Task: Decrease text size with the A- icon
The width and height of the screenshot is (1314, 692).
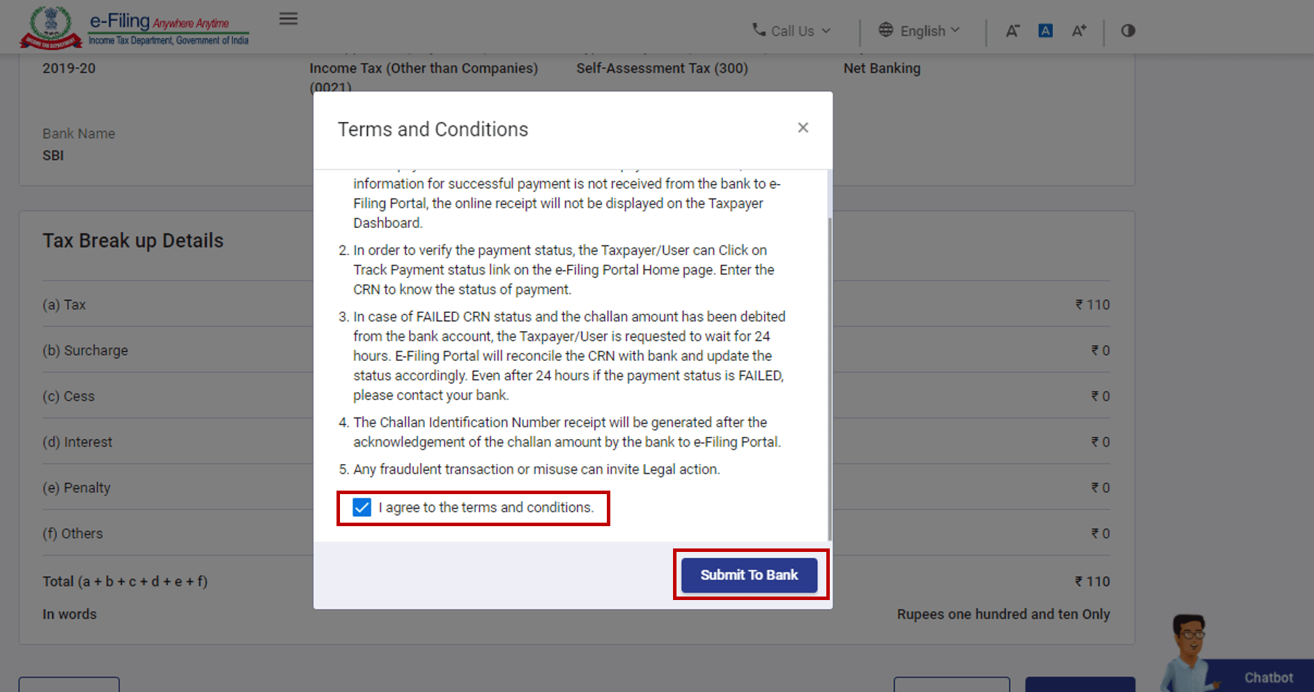Action: pos(1012,31)
